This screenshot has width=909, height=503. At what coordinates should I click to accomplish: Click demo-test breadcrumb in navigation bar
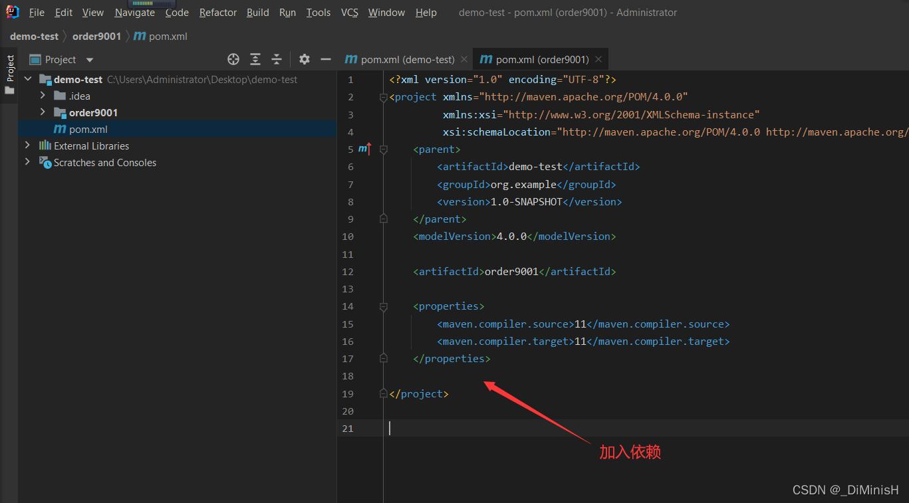[x=34, y=37]
